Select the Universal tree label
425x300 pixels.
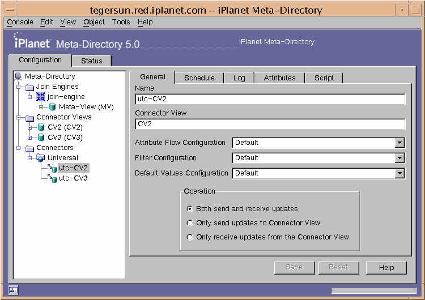62,158
